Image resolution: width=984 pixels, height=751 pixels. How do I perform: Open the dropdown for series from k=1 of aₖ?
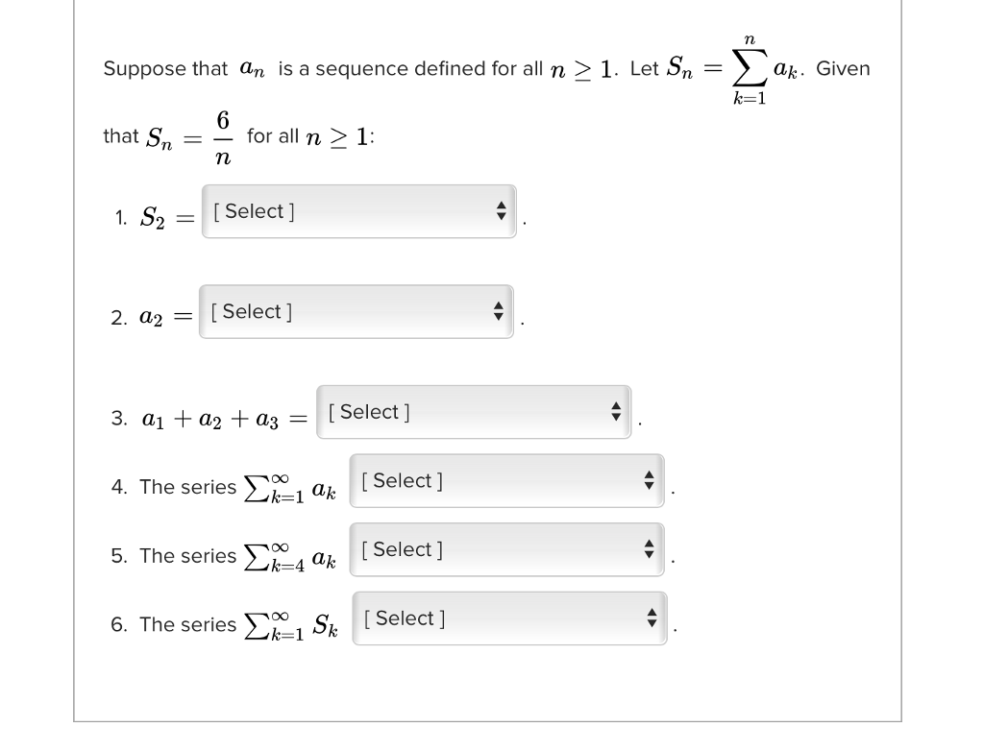507,480
